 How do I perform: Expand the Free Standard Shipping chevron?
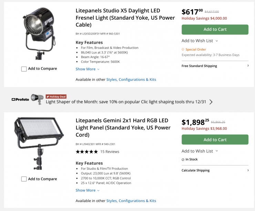[248, 66]
